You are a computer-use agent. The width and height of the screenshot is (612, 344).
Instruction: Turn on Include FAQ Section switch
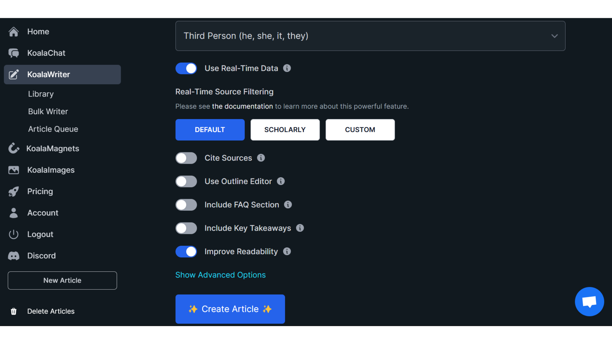point(186,205)
